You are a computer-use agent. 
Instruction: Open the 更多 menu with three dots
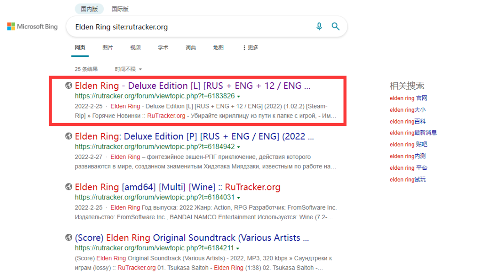[250, 48]
